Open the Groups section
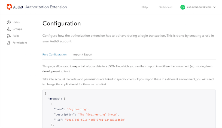This screenshot has height=128, width=222. [x=17, y=29]
